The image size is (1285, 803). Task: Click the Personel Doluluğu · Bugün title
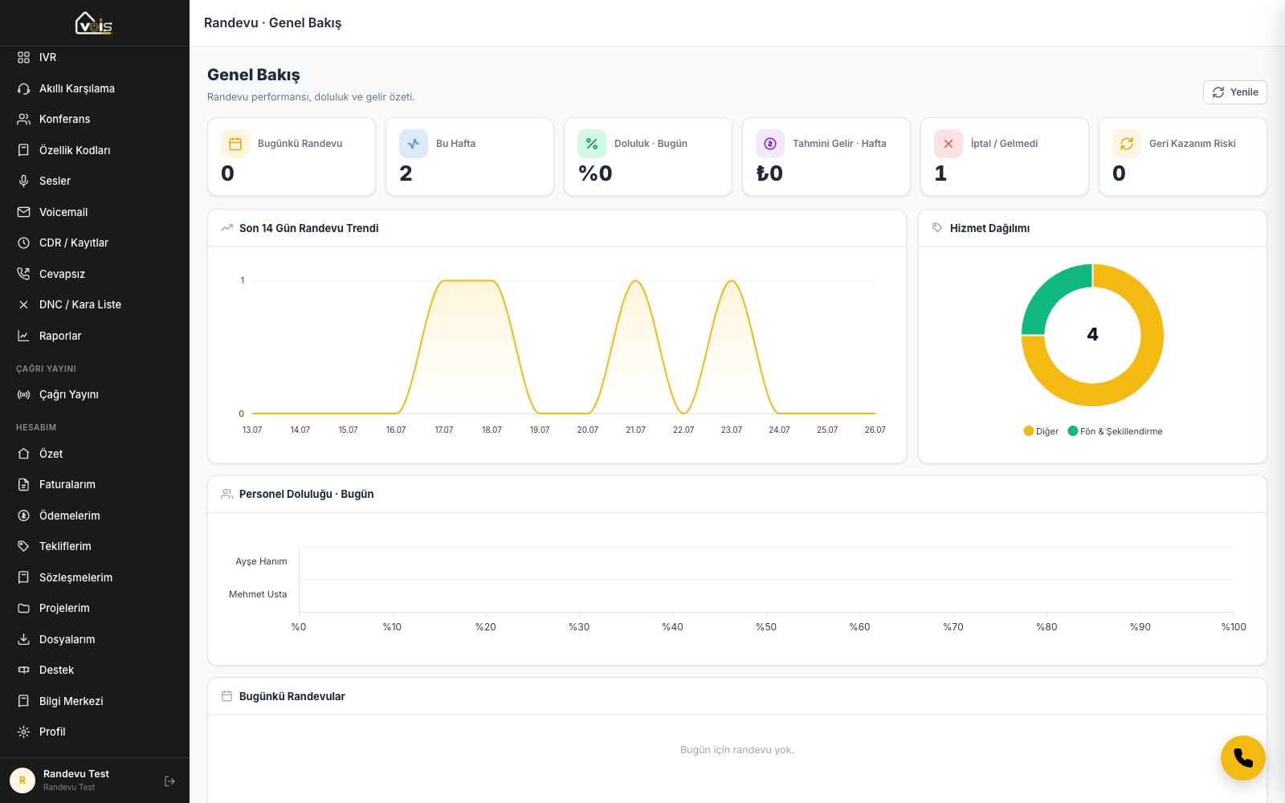tap(306, 494)
